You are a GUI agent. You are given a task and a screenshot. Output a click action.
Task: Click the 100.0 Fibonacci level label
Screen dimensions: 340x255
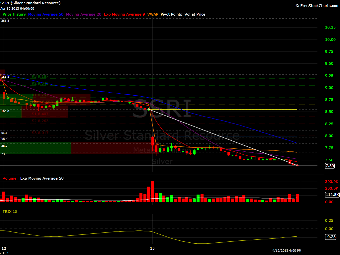point(5,111)
